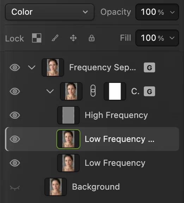The height and width of the screenshot is (203, 184).
Task: Click the lock all padlock icon
Action: [x=92, y=38]
